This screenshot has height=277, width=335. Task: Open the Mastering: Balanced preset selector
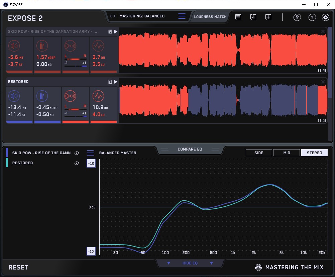(142, 16)
